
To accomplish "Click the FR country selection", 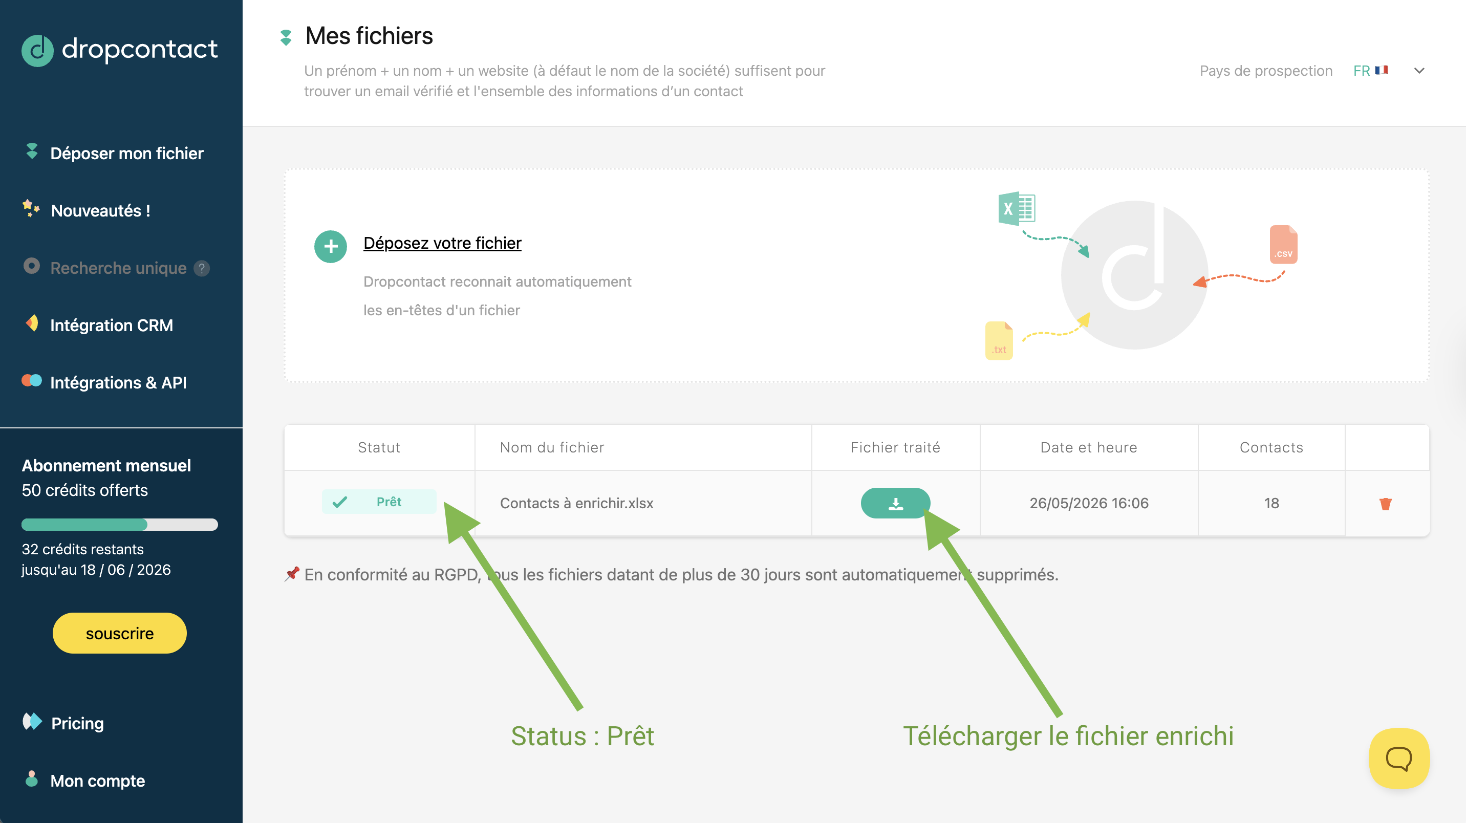I will (1370, 71).
